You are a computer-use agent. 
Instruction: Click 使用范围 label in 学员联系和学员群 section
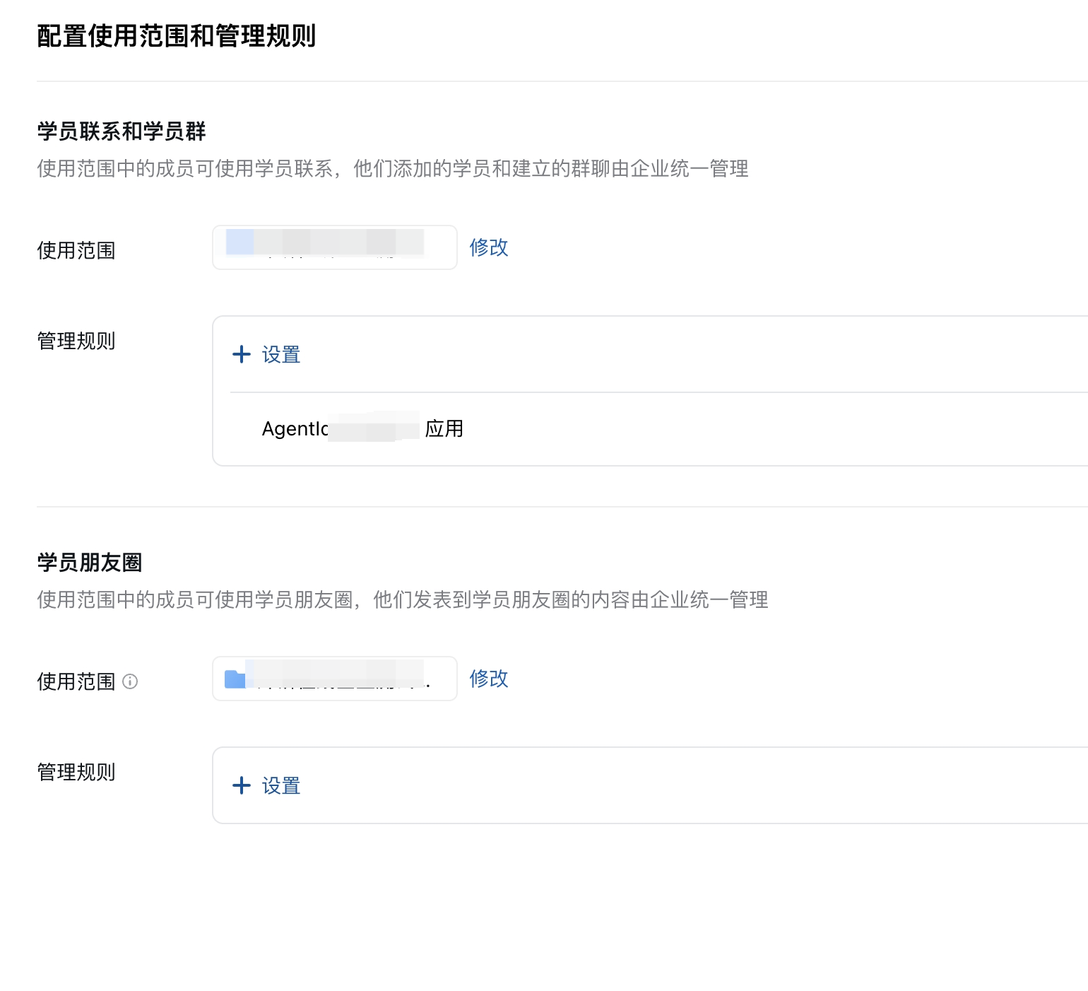76,251
